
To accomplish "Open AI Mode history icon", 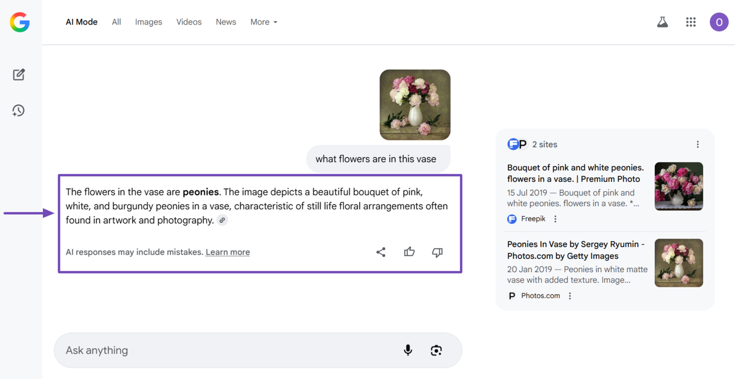I will [x=19, y=111].
